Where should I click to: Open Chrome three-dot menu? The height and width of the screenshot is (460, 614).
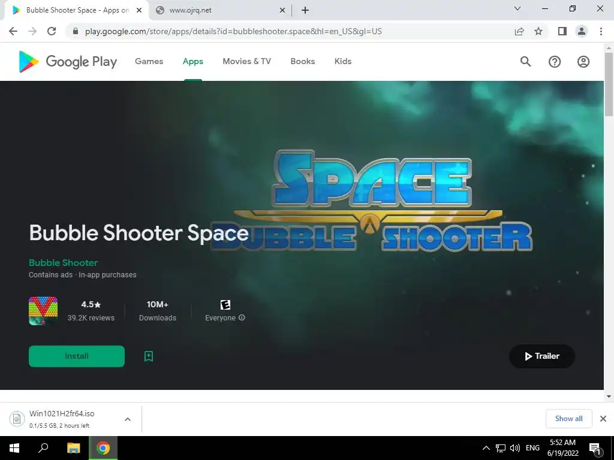pos(601,31)
